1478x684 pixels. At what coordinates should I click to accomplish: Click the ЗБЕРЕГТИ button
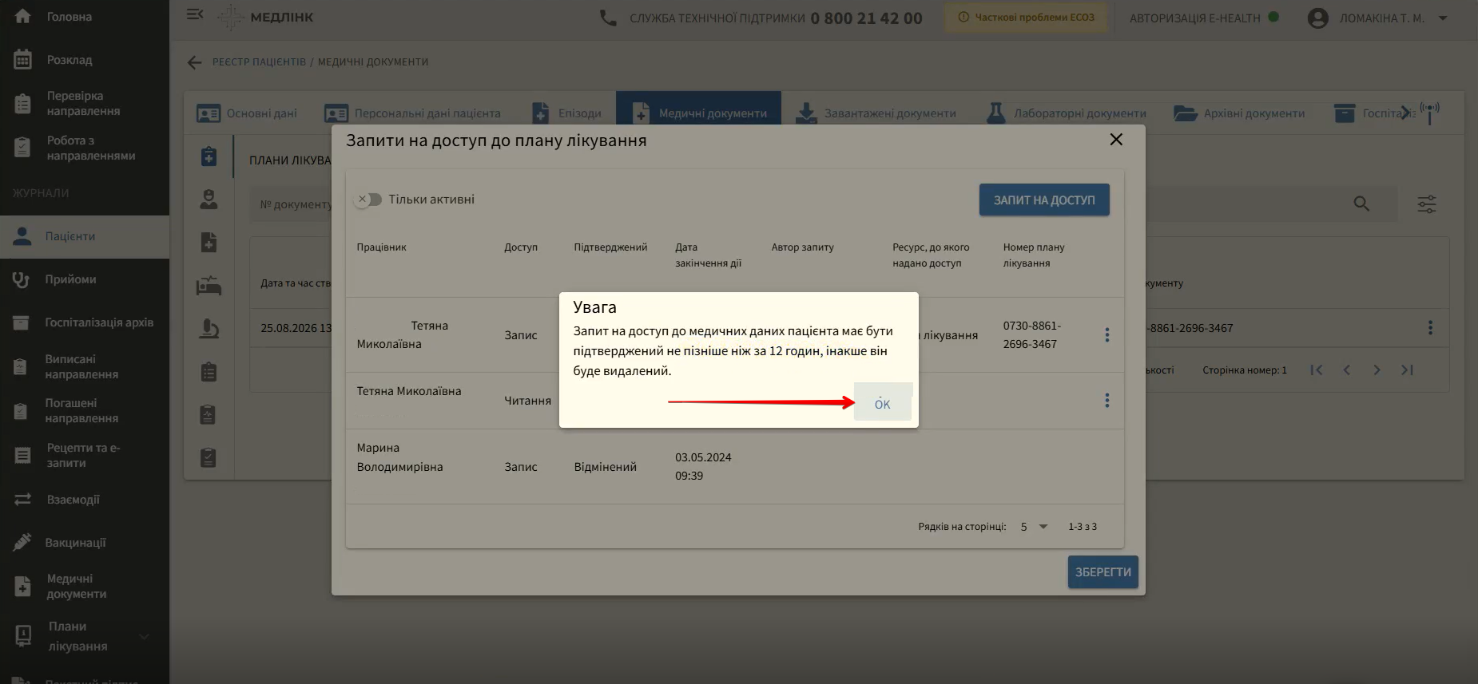(x=1103, y=572)
